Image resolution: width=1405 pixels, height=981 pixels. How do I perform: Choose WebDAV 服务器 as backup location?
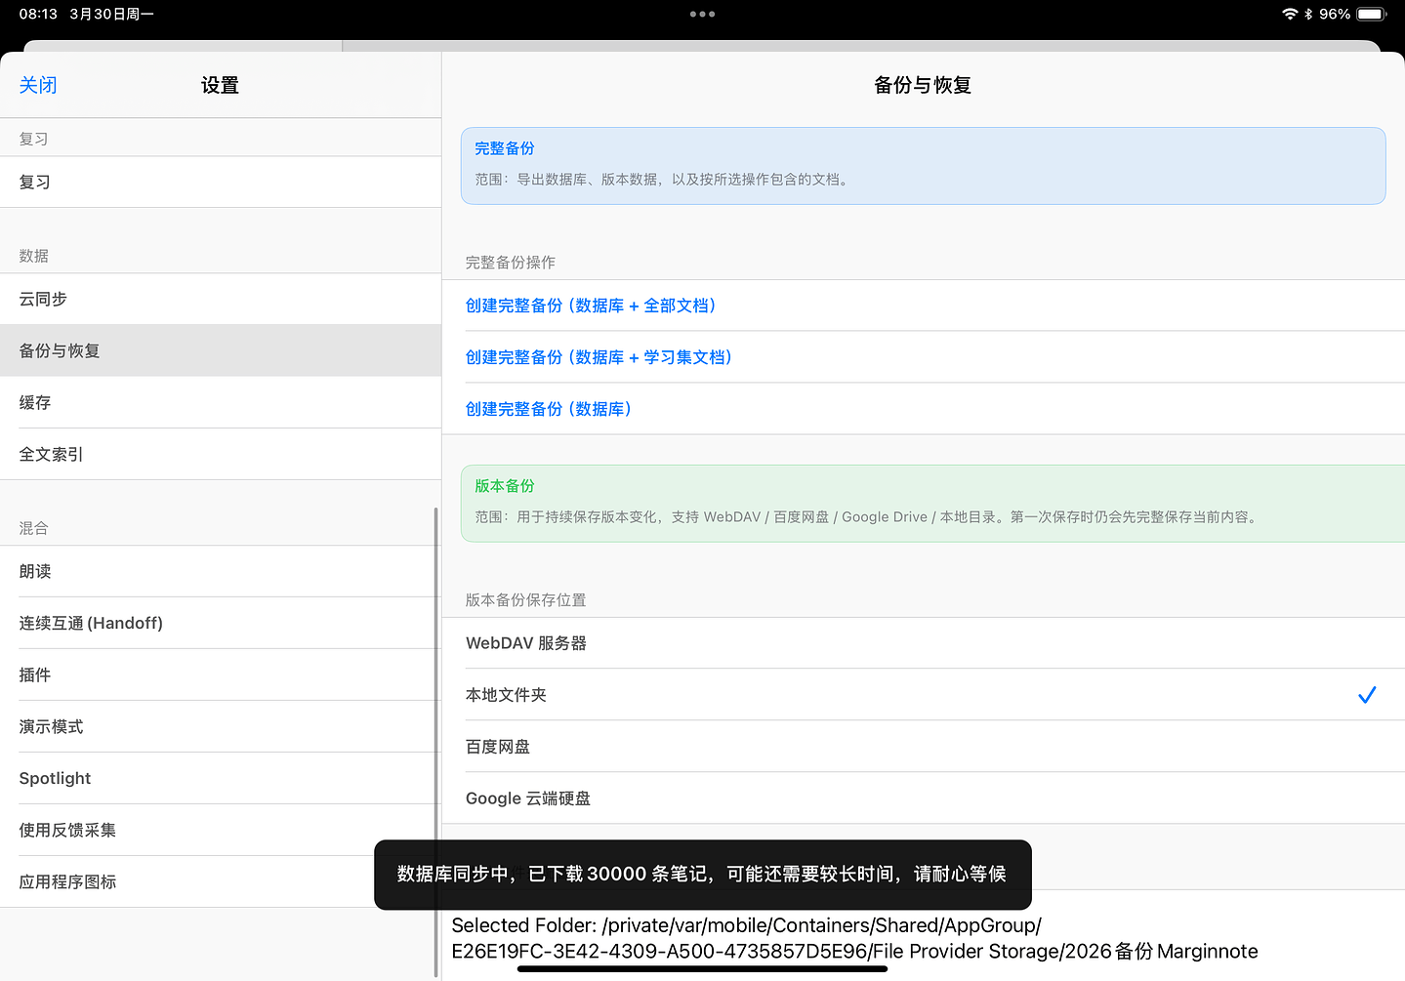[526, 643]
